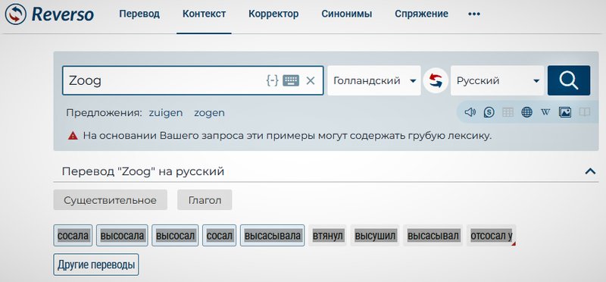Filter by Существительное

pyautogui.click(x=110, y=200)
